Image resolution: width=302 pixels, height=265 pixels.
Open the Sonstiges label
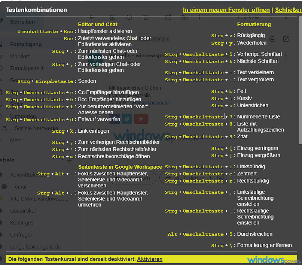[22, 223]
